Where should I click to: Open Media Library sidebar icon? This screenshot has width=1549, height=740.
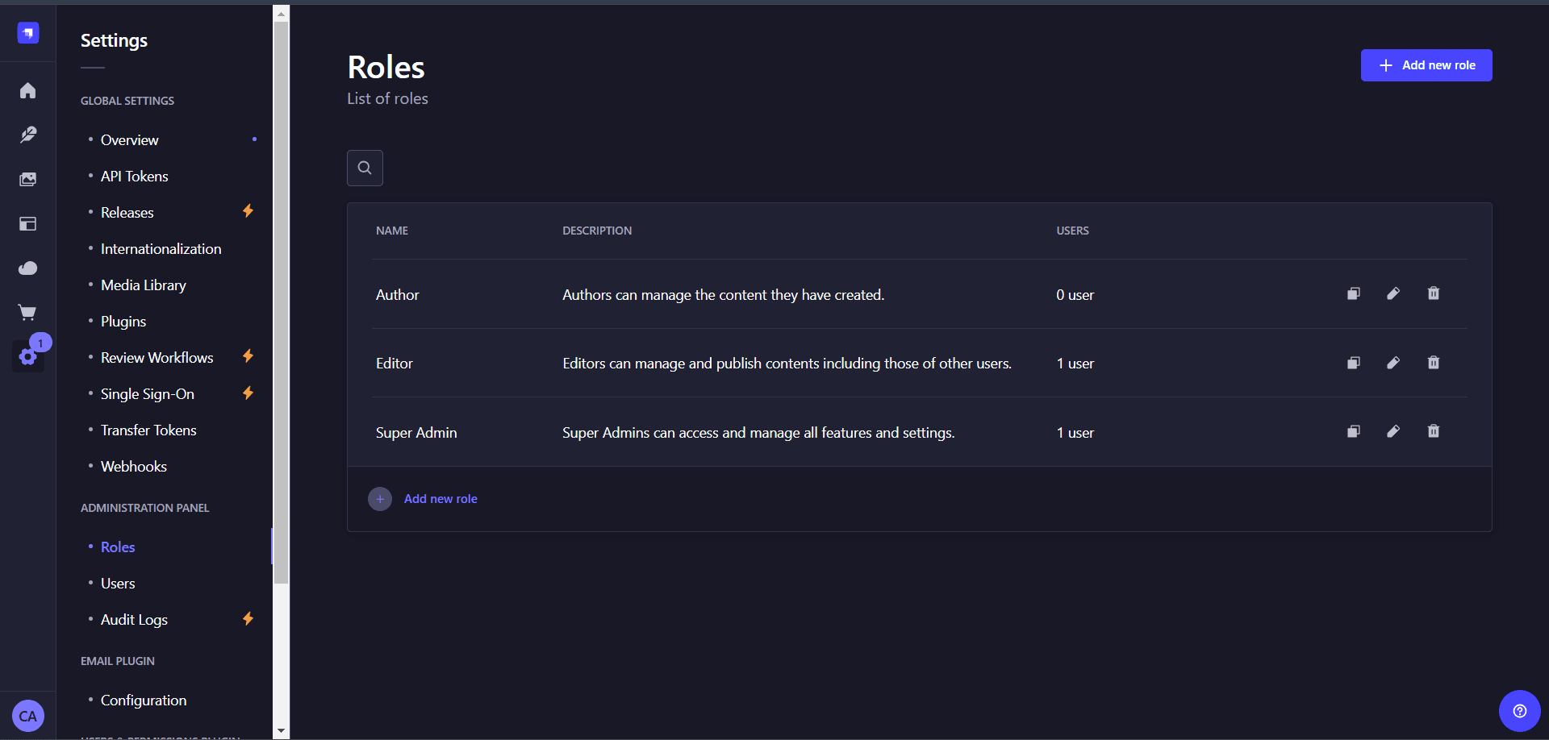(x=28, y=179)
